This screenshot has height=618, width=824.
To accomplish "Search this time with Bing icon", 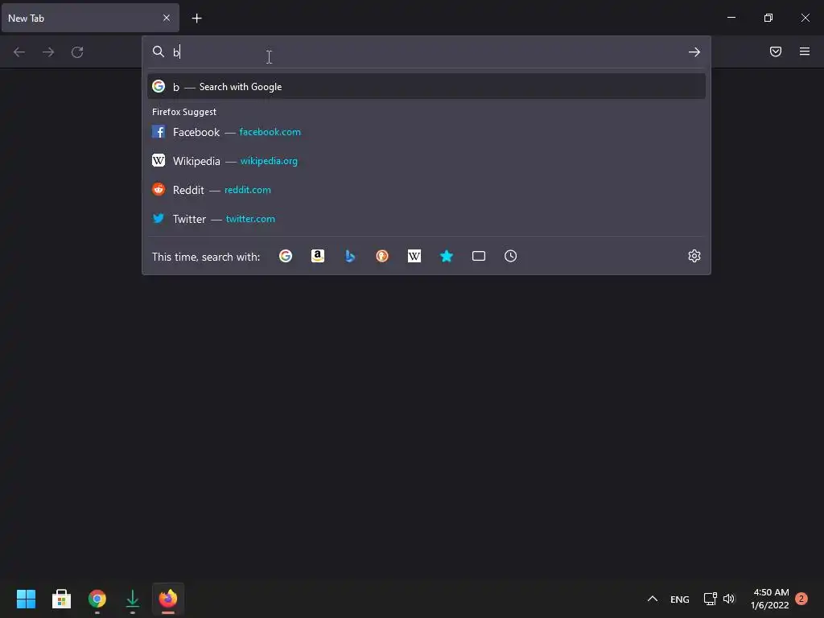I will click(350, 256).
